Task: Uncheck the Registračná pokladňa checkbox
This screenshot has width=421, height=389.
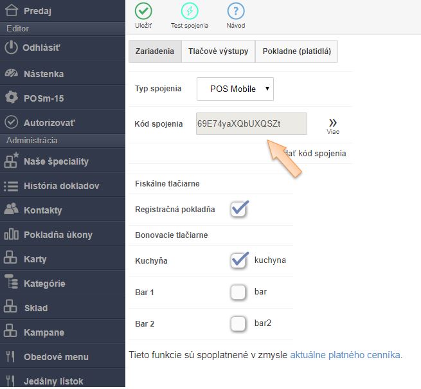Action: (x=239, y=209)
